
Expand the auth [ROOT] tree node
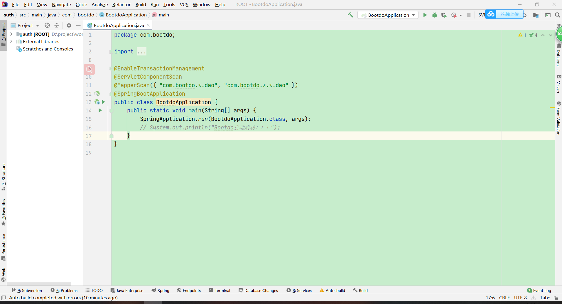[x=11, y=34]
